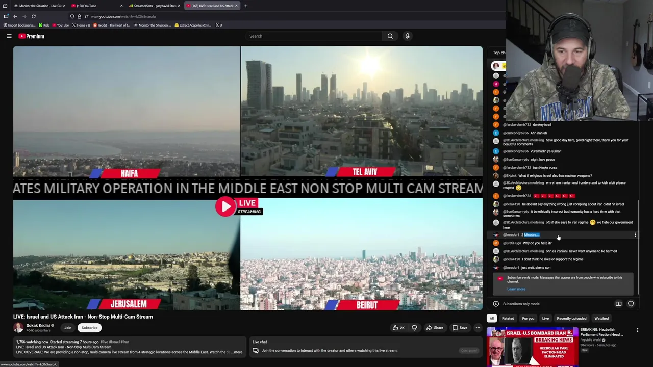Open the browser sidebar panel icon
This screenshot has height=367, width=653.
pyautogui.click(x=6, y=16)
